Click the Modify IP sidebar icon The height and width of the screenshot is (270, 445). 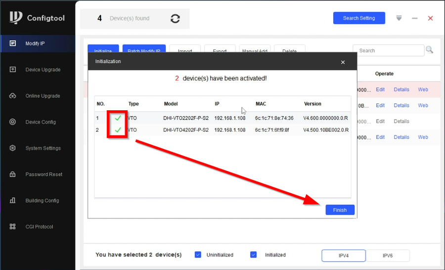point(13,43)
